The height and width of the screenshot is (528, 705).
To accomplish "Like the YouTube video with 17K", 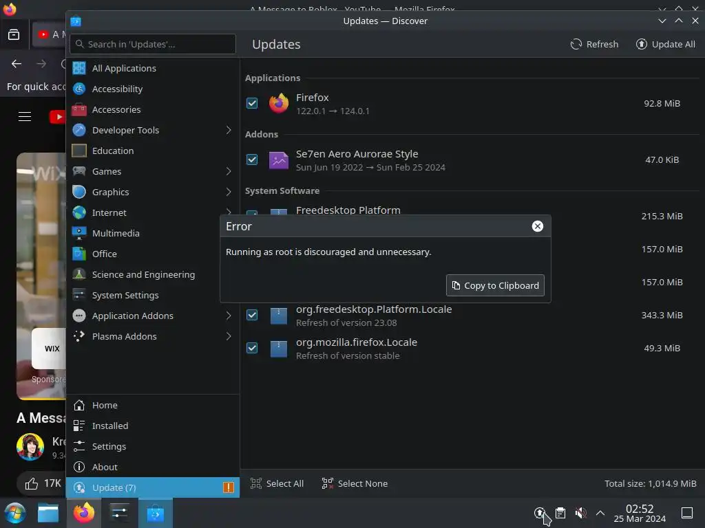I will coord(42,483).
